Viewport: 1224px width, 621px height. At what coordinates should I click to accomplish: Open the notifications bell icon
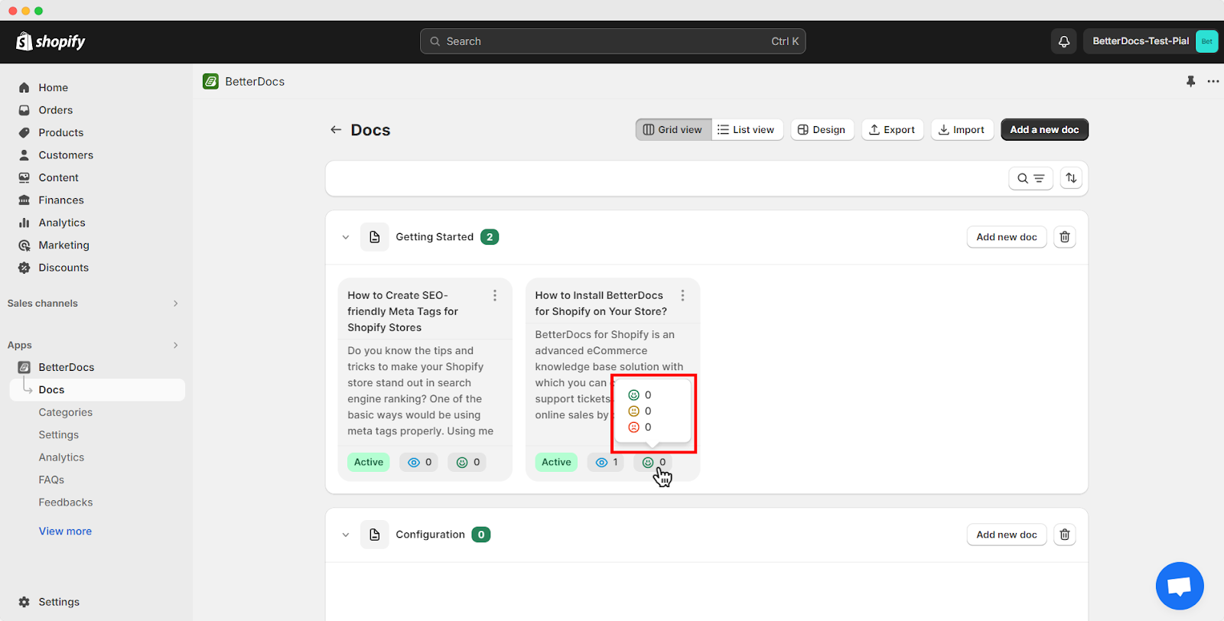1063,41
